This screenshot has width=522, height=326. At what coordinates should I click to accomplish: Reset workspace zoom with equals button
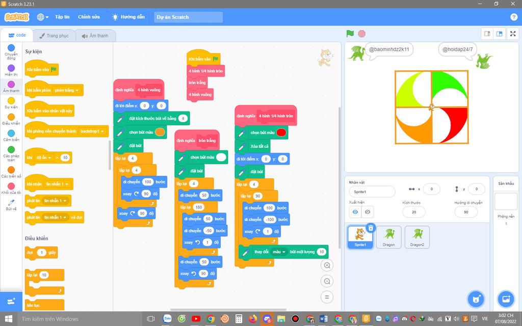(327, 297)
